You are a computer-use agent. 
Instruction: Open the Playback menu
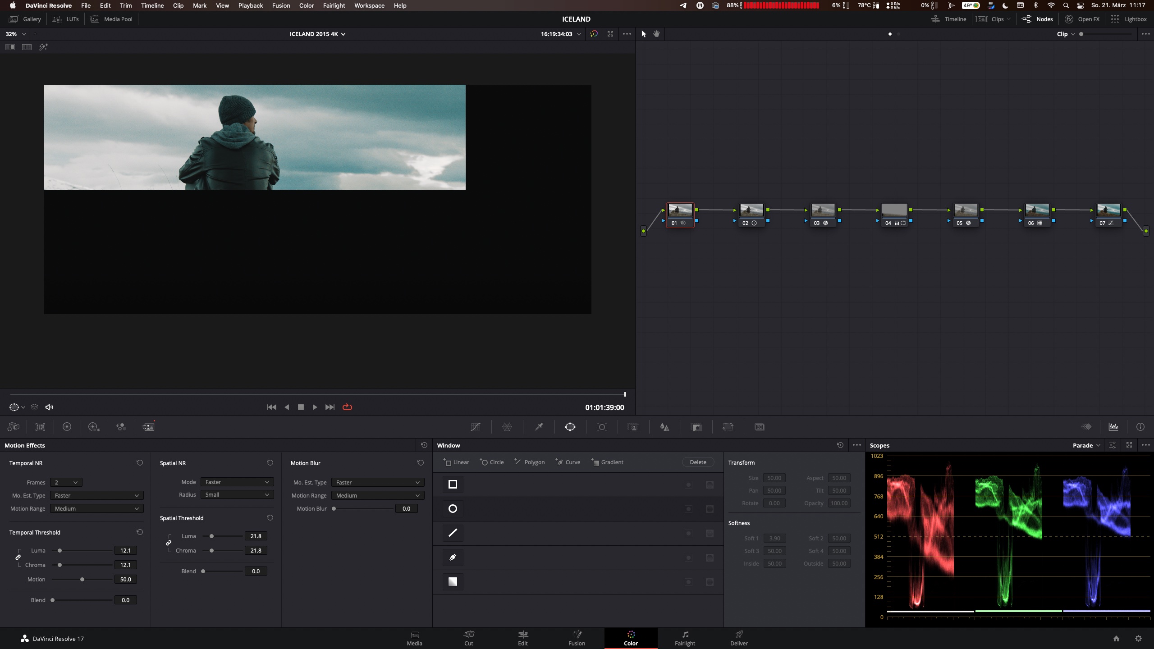pos(251,5)
